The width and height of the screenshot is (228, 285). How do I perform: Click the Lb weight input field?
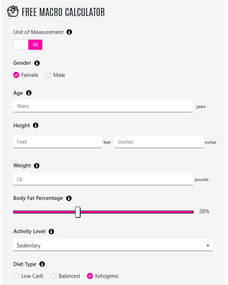point(103,179)
